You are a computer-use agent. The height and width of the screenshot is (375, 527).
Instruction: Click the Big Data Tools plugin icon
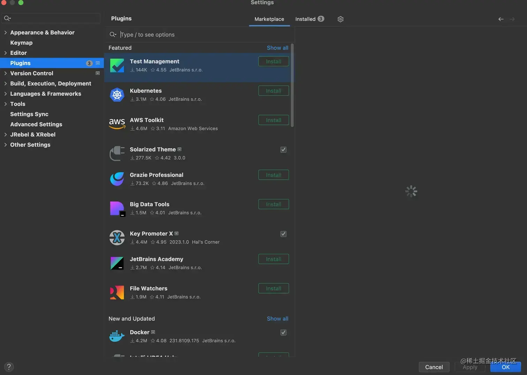point(117,209)
